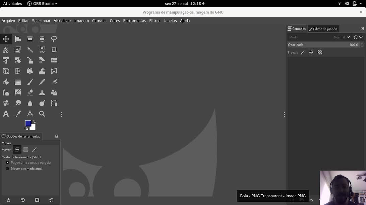Set Mover mode to path
The height and width of the screenshot is (205, 366).
(34, 150)
